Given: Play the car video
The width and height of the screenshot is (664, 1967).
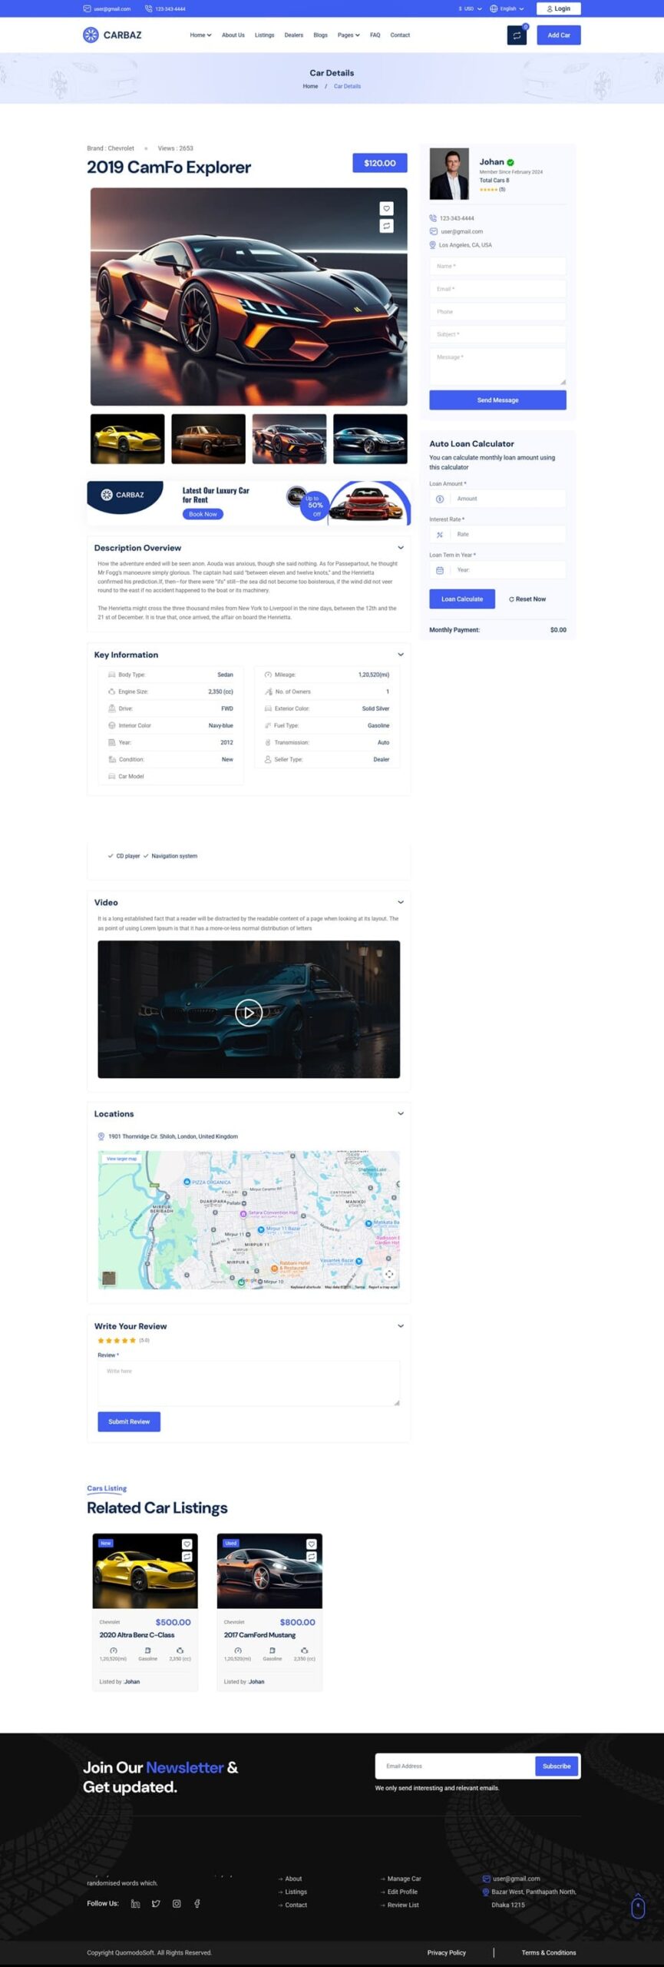Looking at the screenshot, I should (x=248, y=1013).
